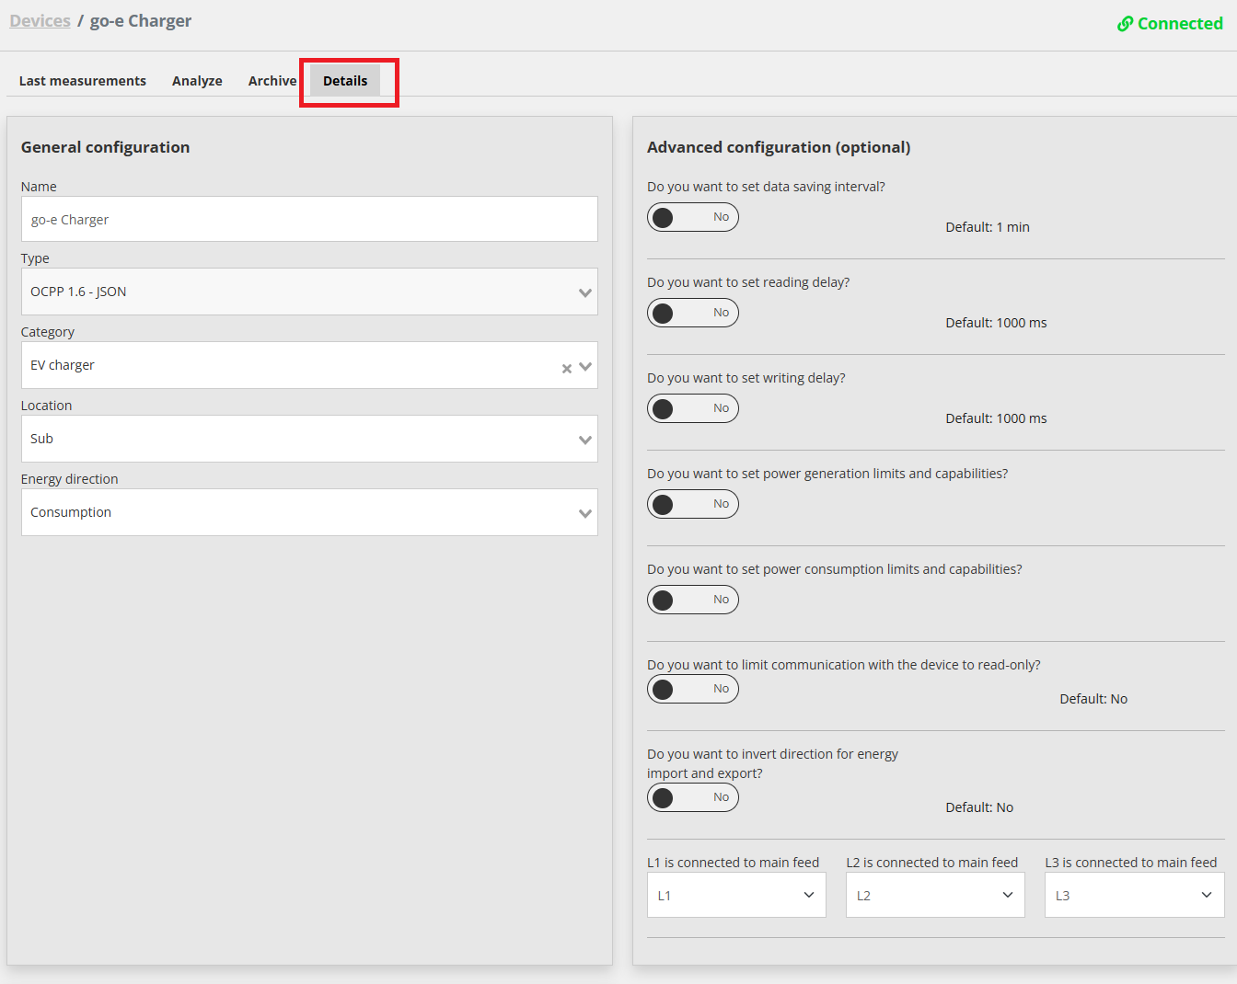Open the Location dropdown showing Sub
1237x984 pixels.
pyautogui.click(x=309, y=439)
